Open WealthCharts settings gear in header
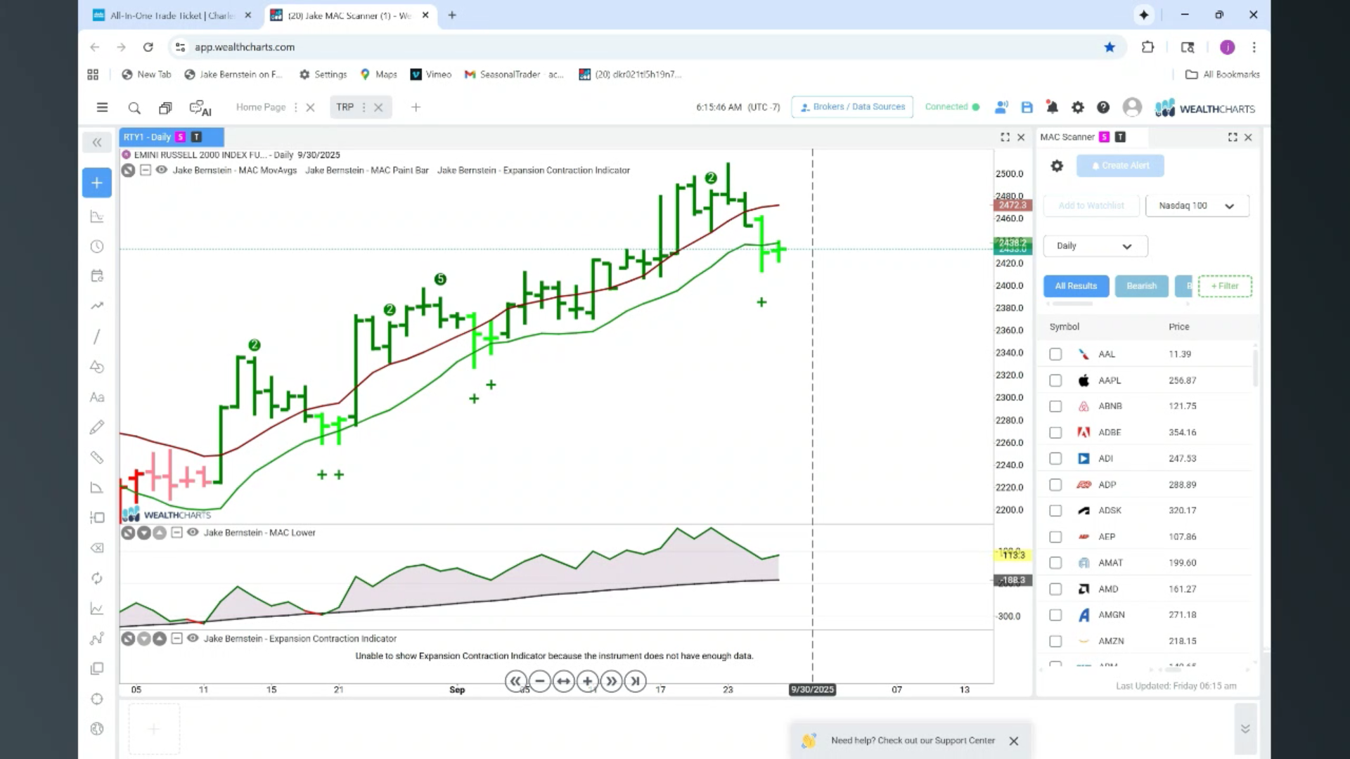 click(1078, 108)
